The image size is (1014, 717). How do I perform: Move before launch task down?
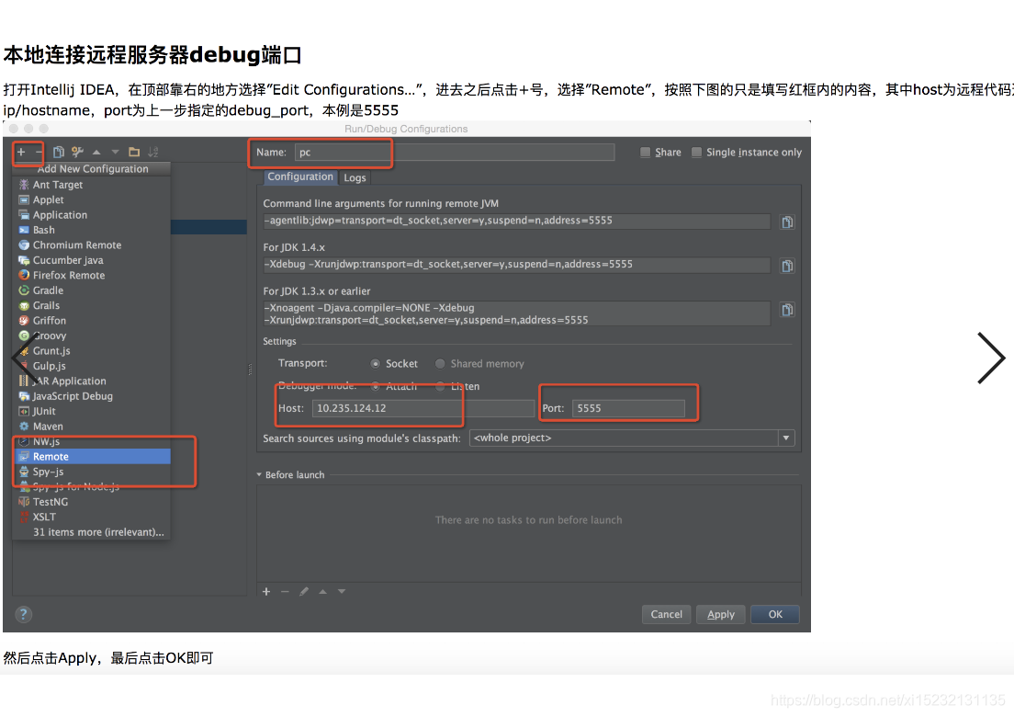click(x=342, y=591)
